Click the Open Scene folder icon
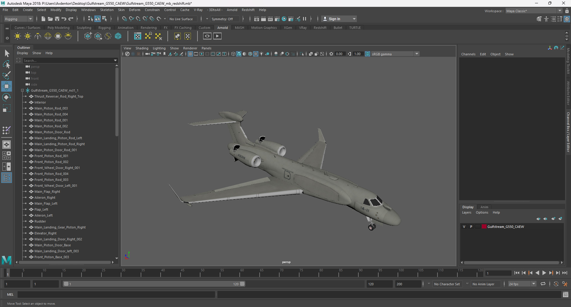The height and width of the screenshot is (307, 571). click(50, 19)
